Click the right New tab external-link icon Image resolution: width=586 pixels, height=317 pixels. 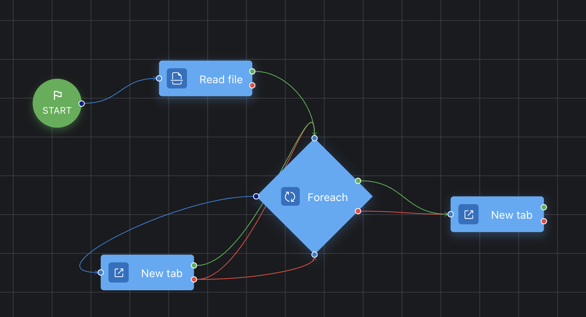[x=468, y=214]
